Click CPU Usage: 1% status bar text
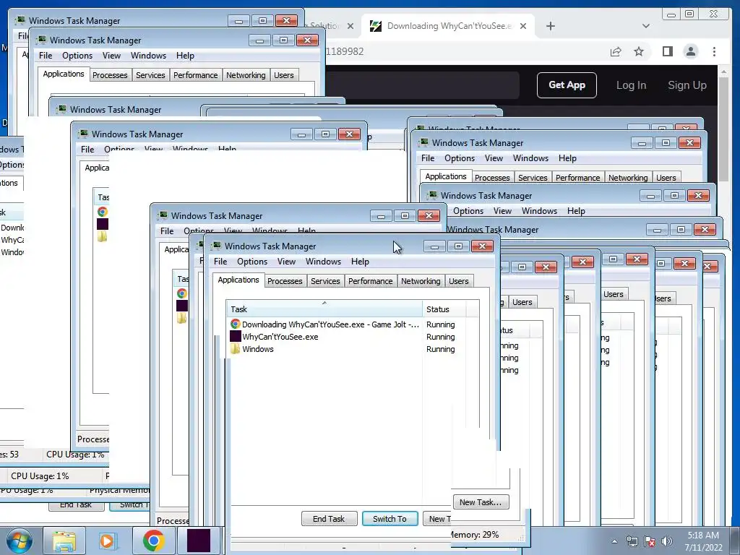740x555 pixels. click(x=40, y=476)
